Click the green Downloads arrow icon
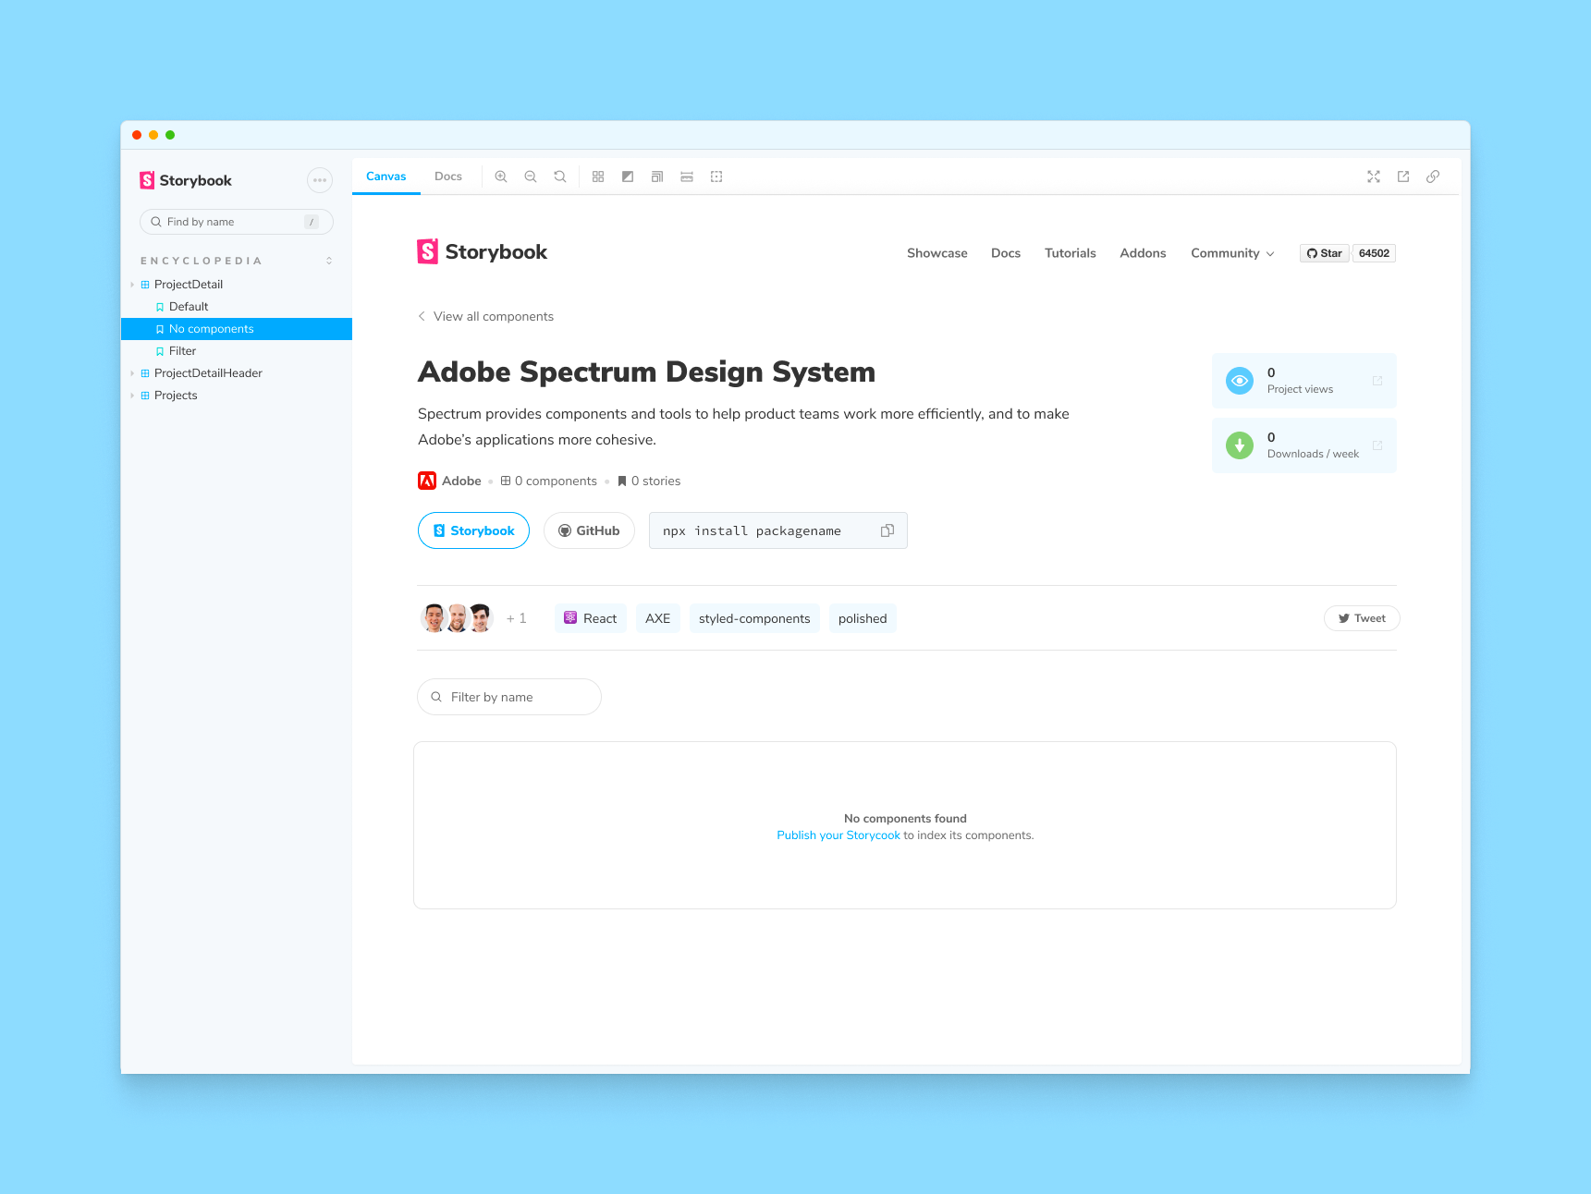 coord(1240,445)
